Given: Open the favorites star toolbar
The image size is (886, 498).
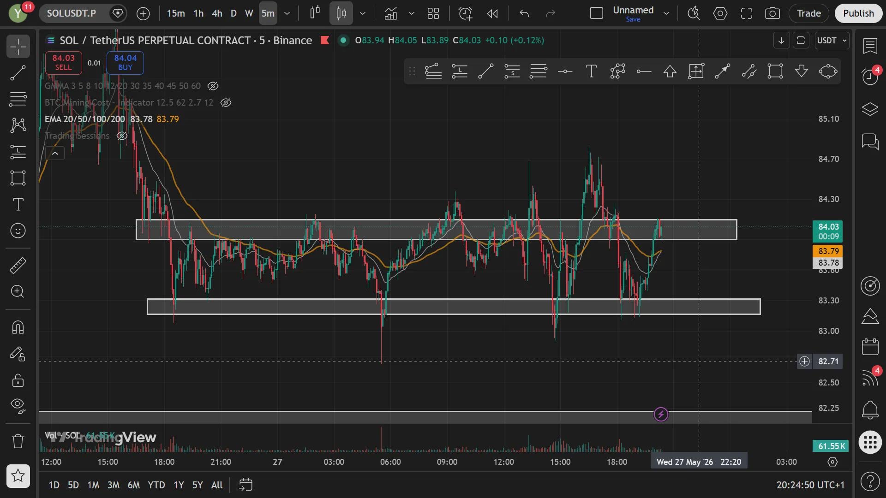Looking at the screenshot, I should pyautogui.click(x=18, y=475).
